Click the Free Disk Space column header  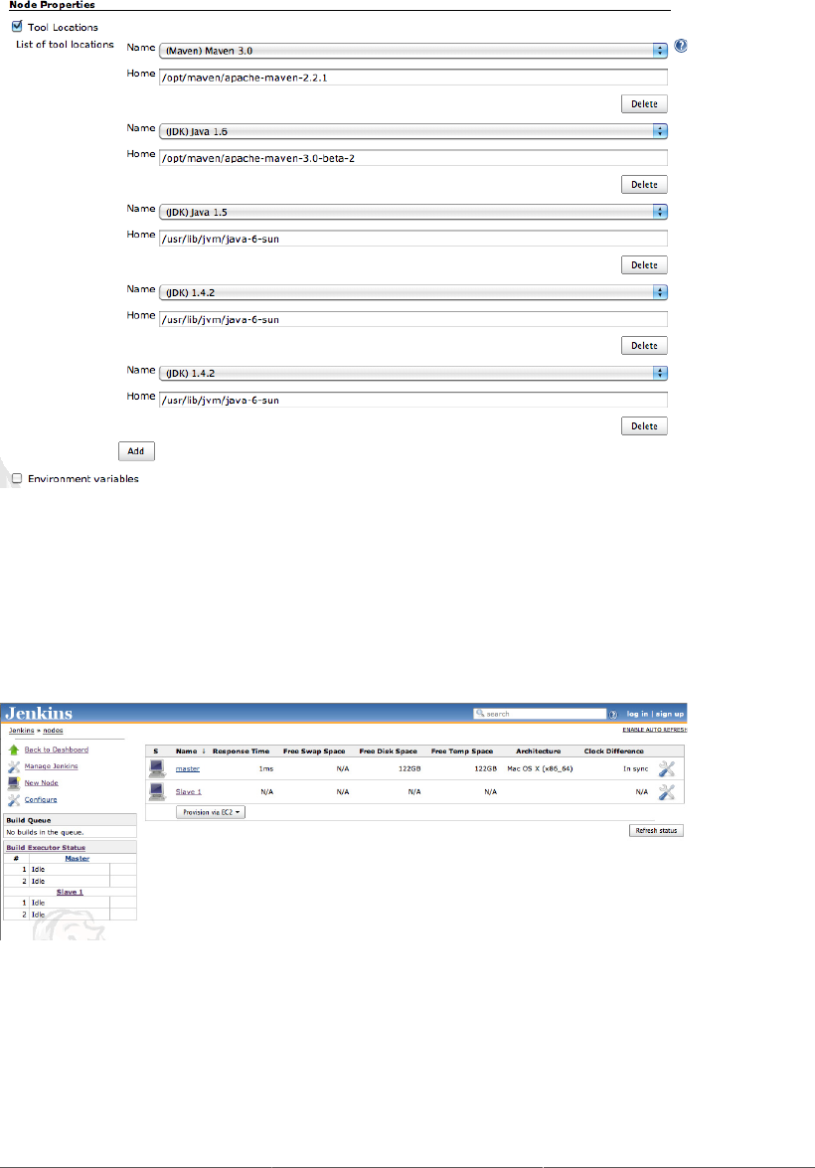(389, 751)
